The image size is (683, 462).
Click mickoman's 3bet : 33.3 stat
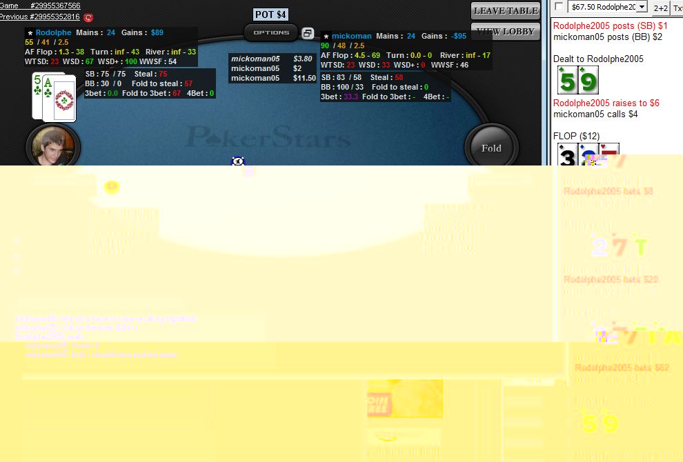pyautogui.click(x=339, y=97)
